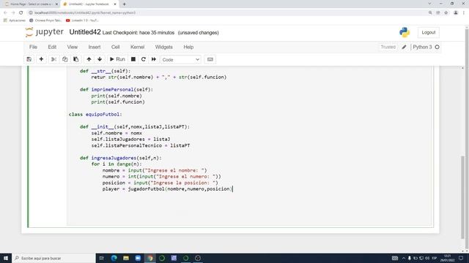This screenshot has width=469, height=263.
Task: Focus the browser address bar
Action: pyautogui.click(x=227, y=13)
